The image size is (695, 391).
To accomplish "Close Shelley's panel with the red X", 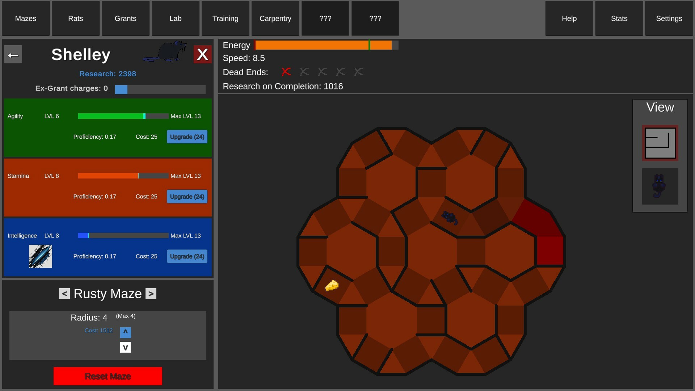I will click(x=202, y=54).
